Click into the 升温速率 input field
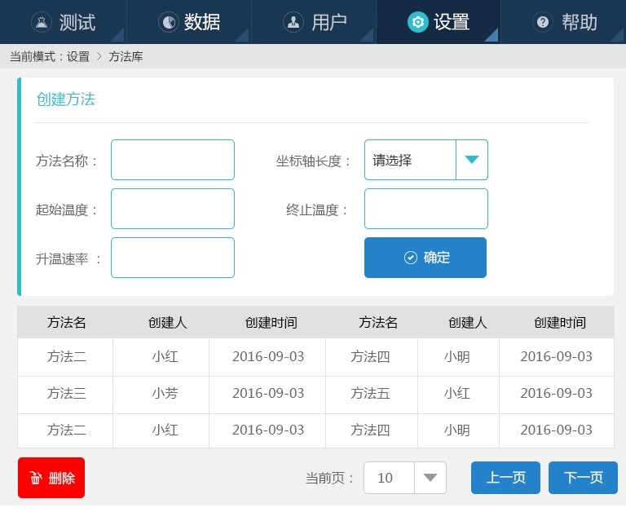The image size is (626, 512). [173, 258]
